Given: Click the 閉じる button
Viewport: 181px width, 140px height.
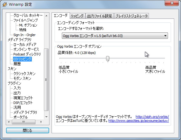Looking at the screenshot, I should coord(28,130).
